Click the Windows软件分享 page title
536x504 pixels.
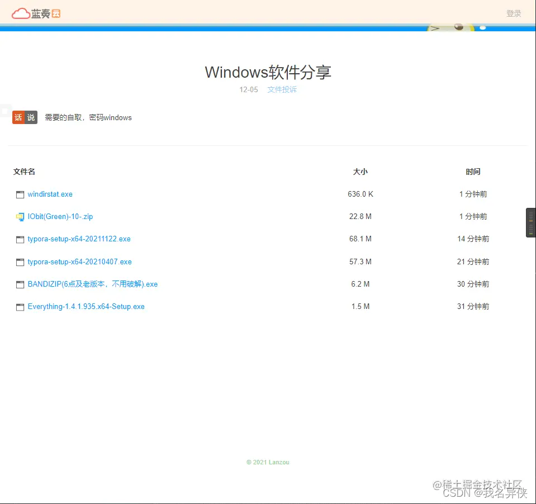click(x=268, y=72)
